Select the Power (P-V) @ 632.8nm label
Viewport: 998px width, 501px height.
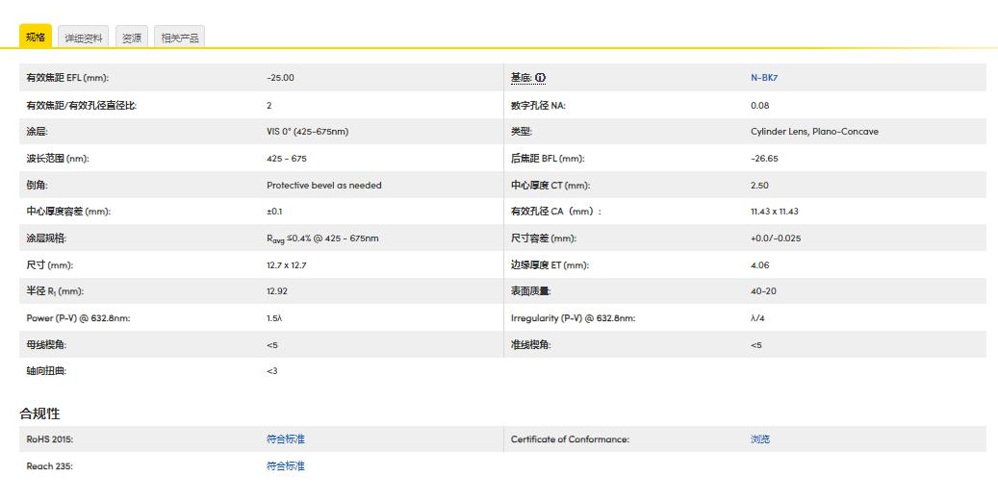pos(78,318)
